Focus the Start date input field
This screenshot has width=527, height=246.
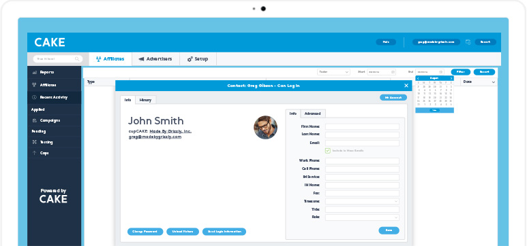tap(381, 72)
